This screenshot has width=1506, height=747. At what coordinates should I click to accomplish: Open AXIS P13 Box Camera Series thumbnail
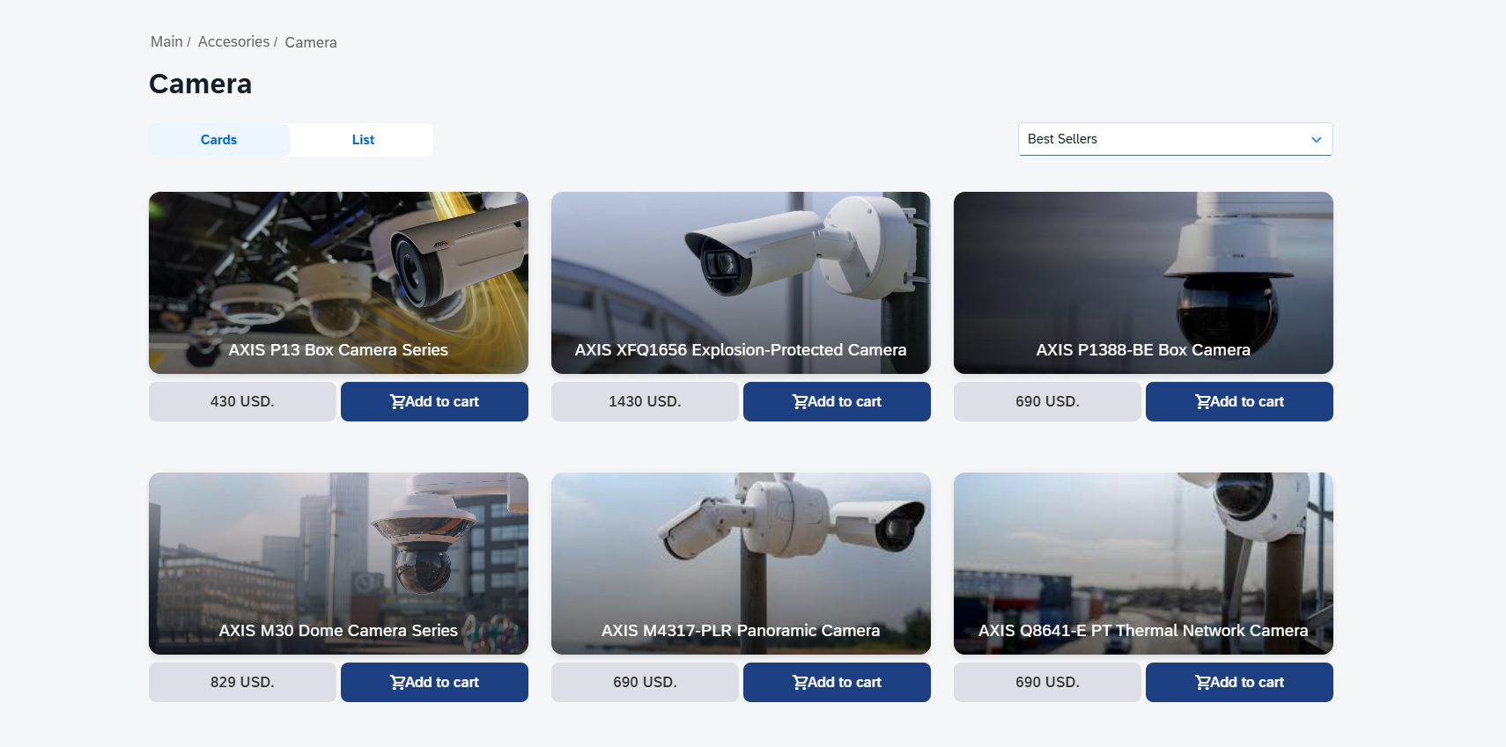click(x=338, y=282)
